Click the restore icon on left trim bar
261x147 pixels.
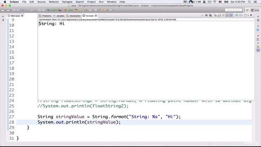pos(3,16)
